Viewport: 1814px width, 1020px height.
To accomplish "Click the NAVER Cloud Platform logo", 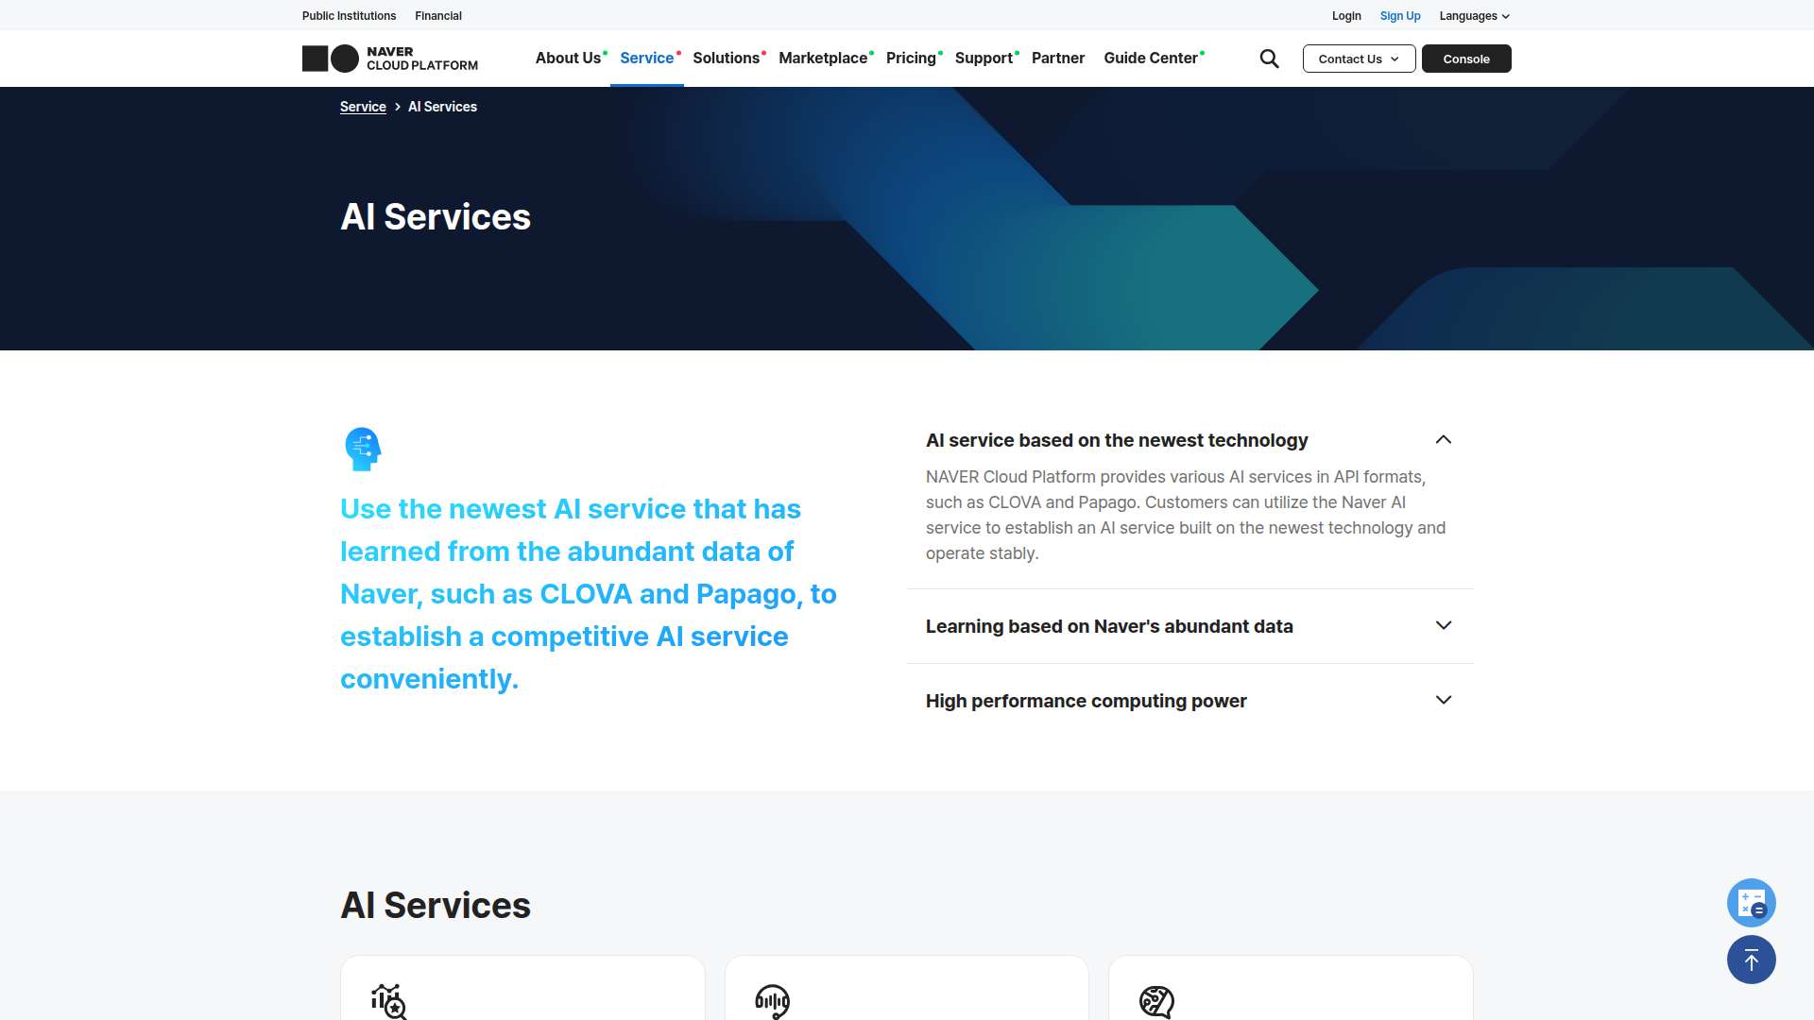I will coord(390,59).
